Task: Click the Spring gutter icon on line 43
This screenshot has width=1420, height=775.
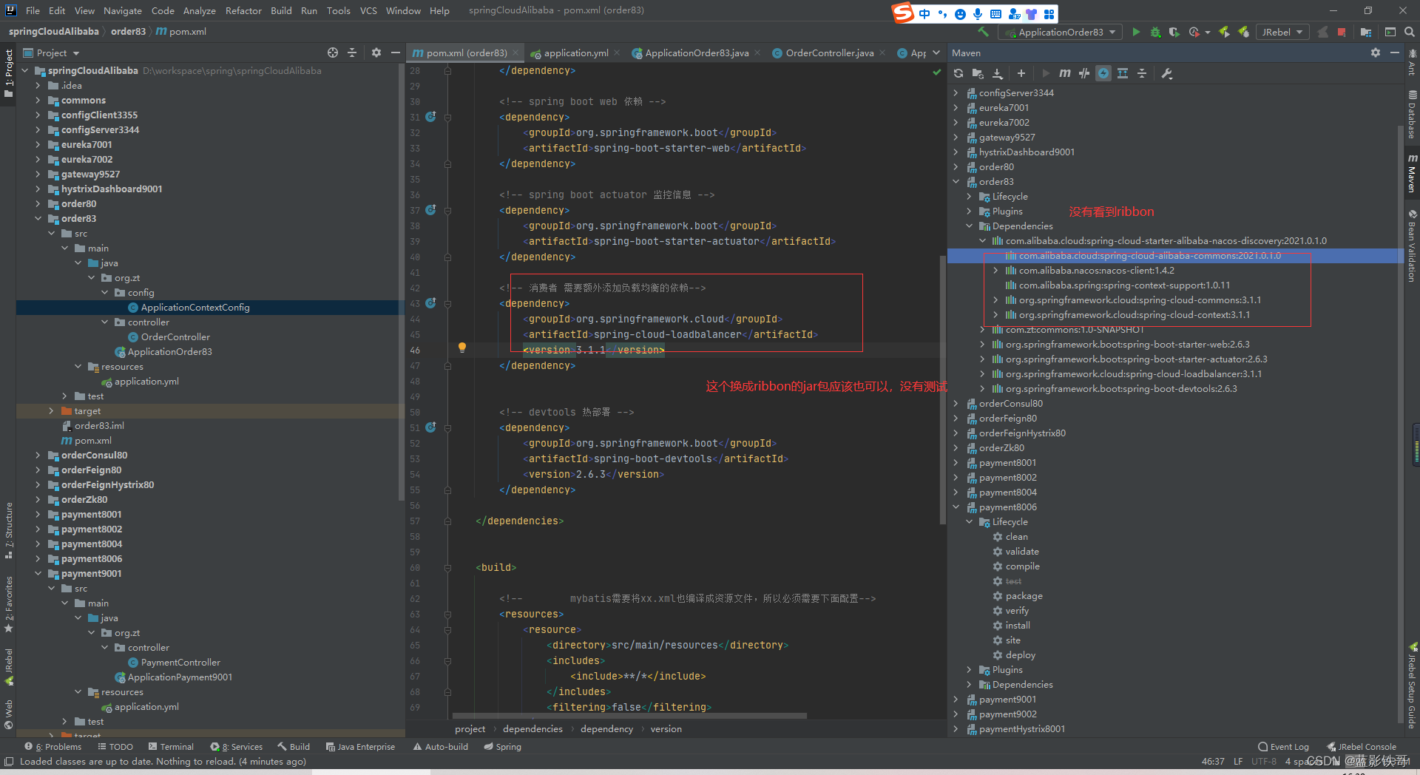Action: pyautogui.click(x=430, y=303)
